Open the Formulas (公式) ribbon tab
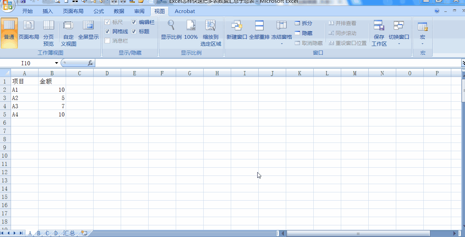 (99, 11)
